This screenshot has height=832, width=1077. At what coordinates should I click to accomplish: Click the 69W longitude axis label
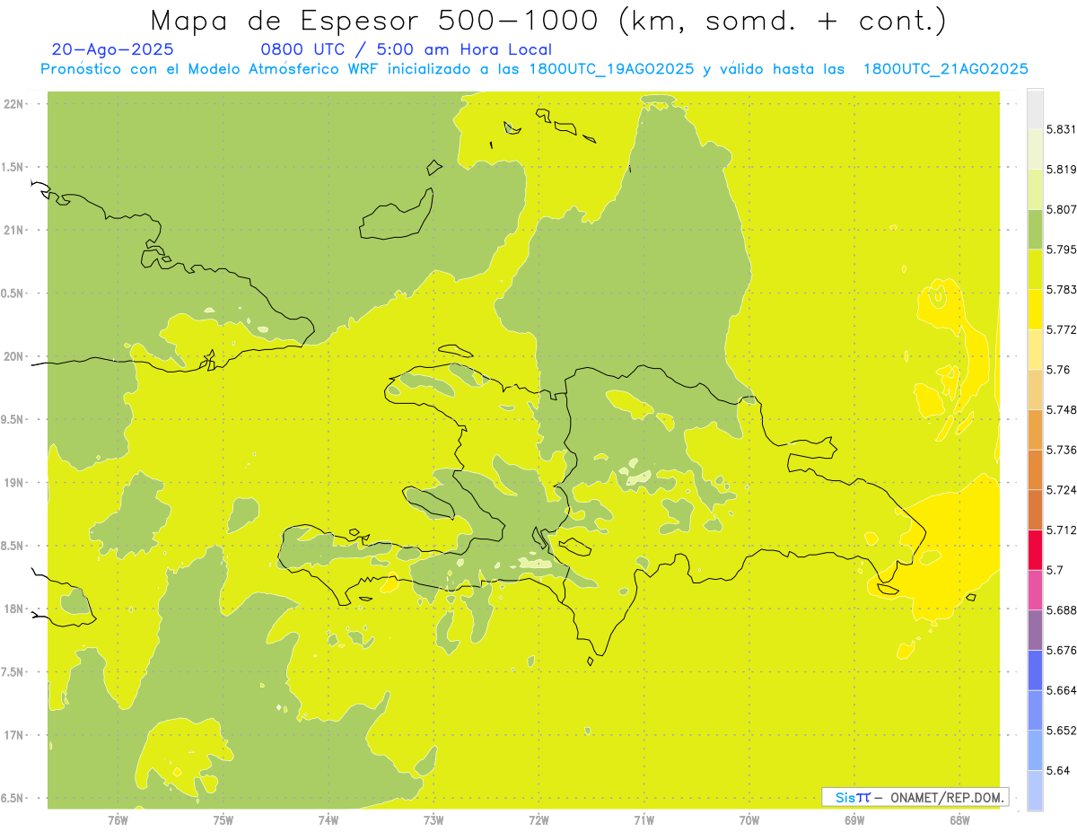(854, 820)
